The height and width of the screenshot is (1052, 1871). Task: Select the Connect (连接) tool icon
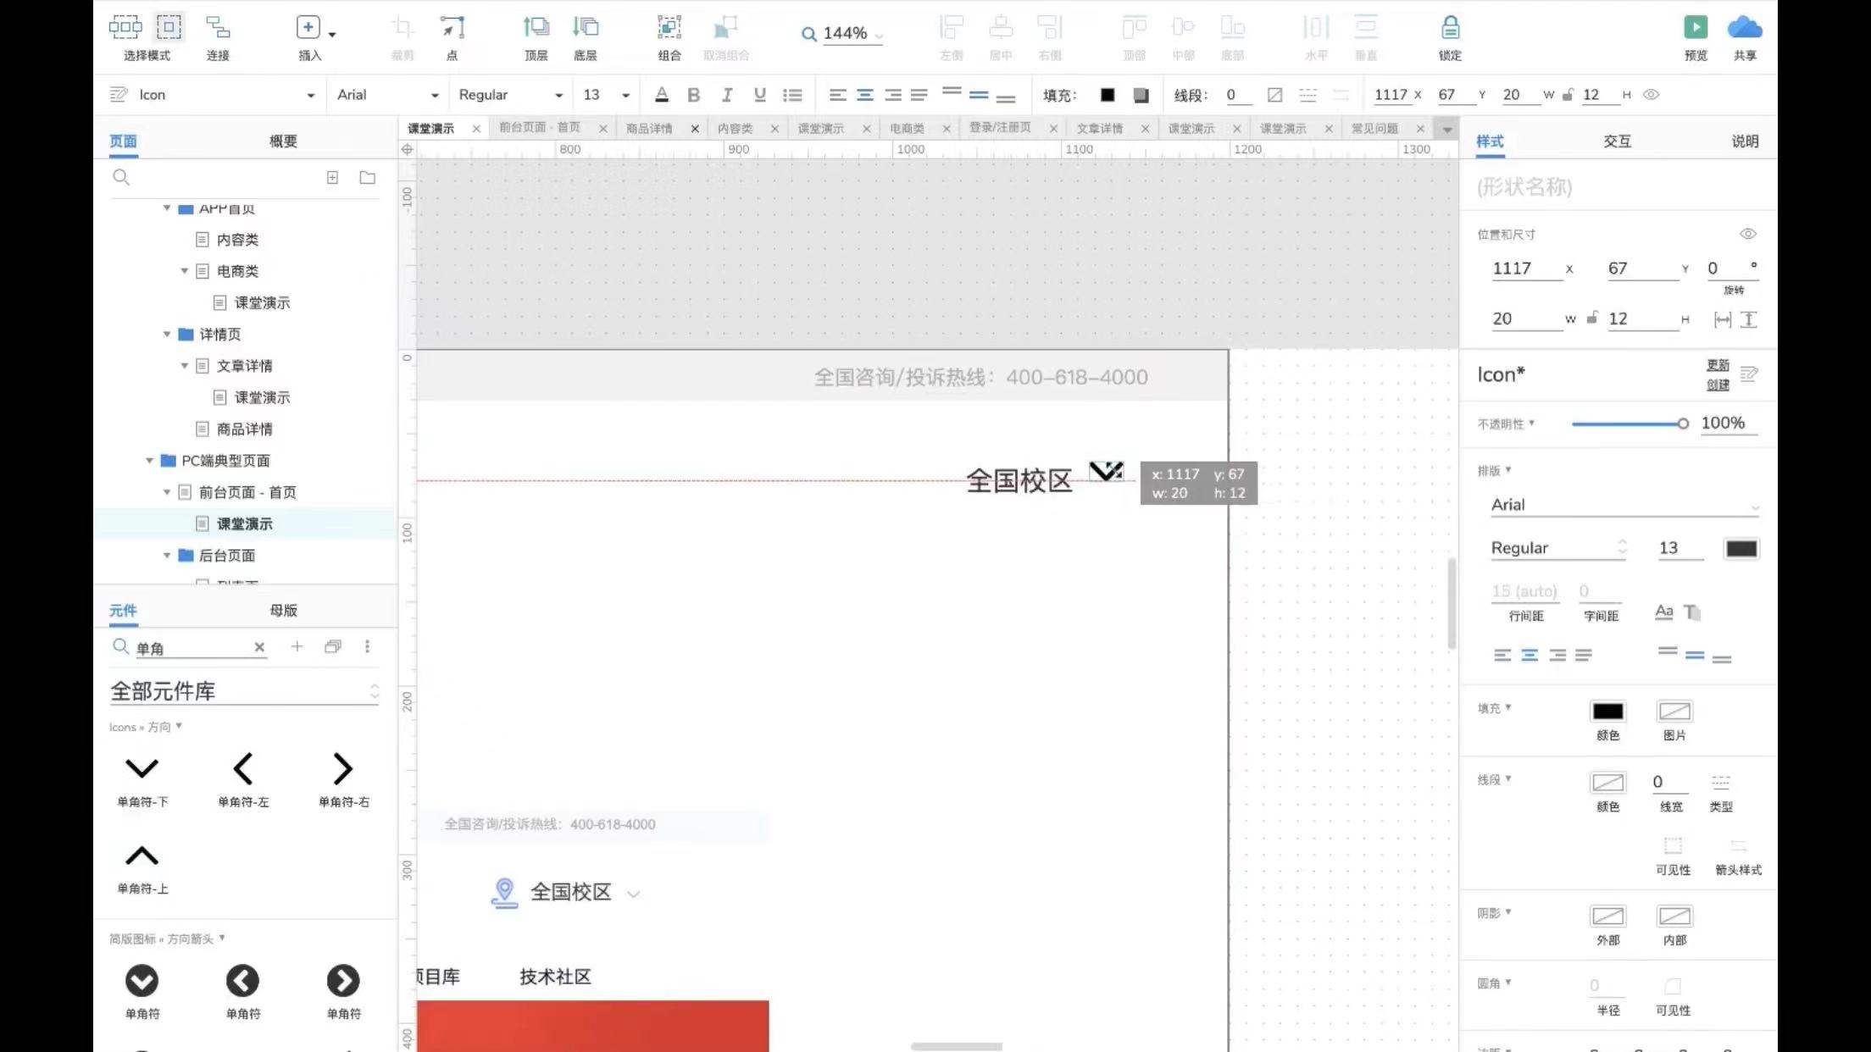[218, 28]
